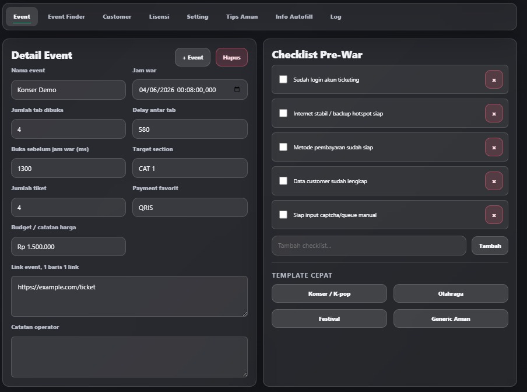Apply the Festival template
The image size is (527, 392).
[329, 318]
